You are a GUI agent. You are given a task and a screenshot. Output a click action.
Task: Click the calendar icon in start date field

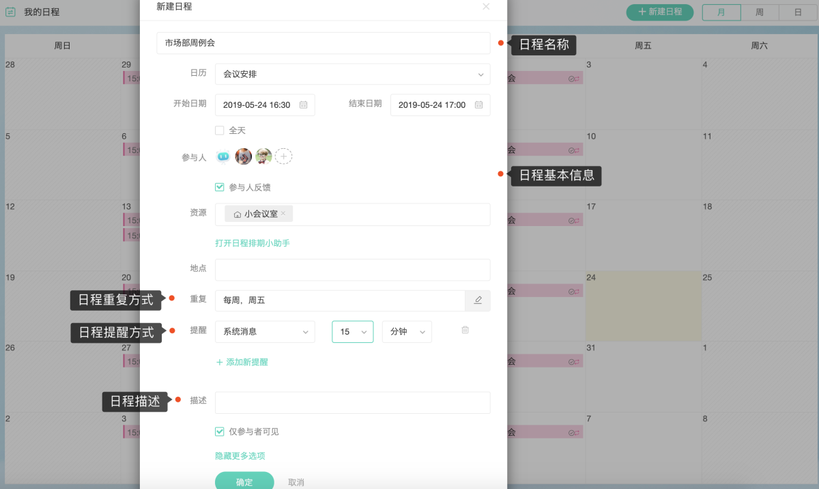pos(304,105)
